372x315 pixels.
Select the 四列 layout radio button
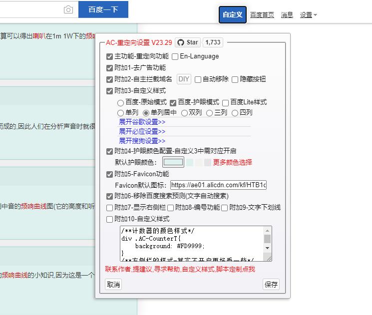tap(235, 113)
